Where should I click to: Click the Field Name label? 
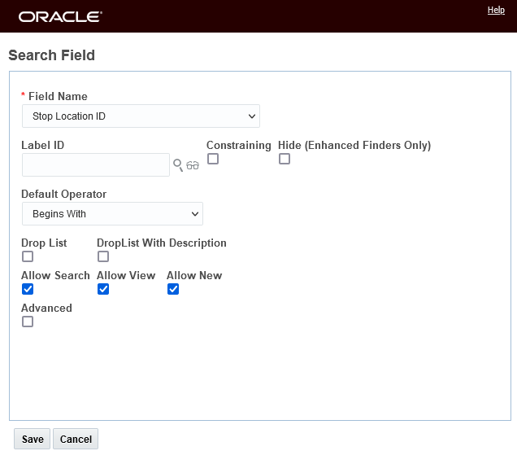58,96
